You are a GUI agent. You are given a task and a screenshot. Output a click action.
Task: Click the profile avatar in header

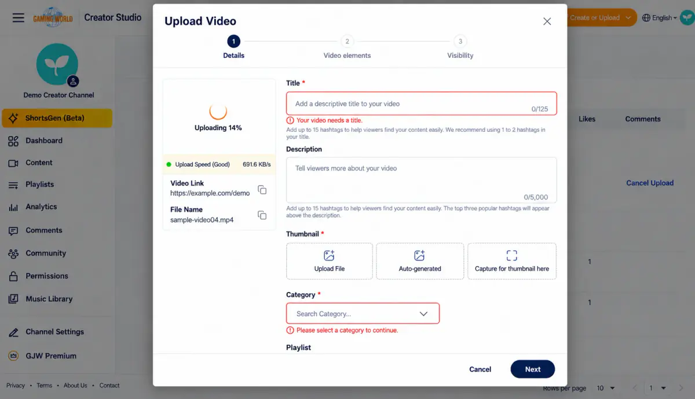click(x=687, y=17)
